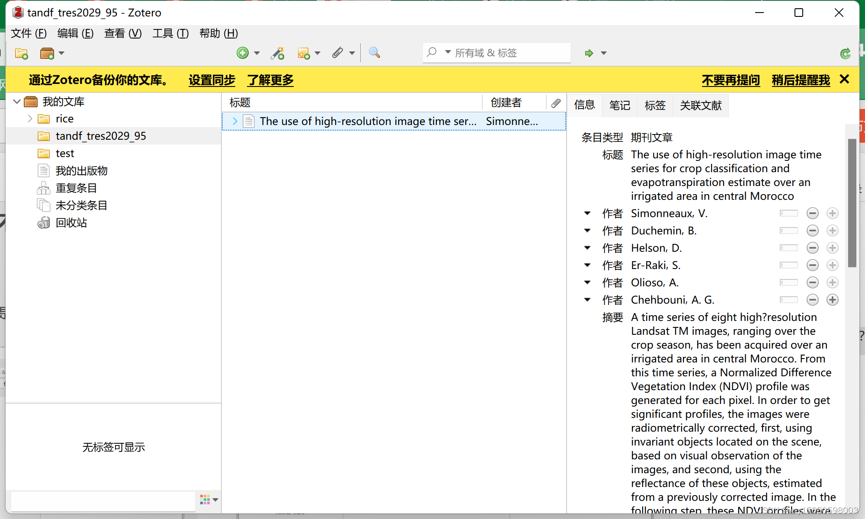The image size is (865, 519).
Task: Click the green new item button
Action: click(x=243, y=53)
